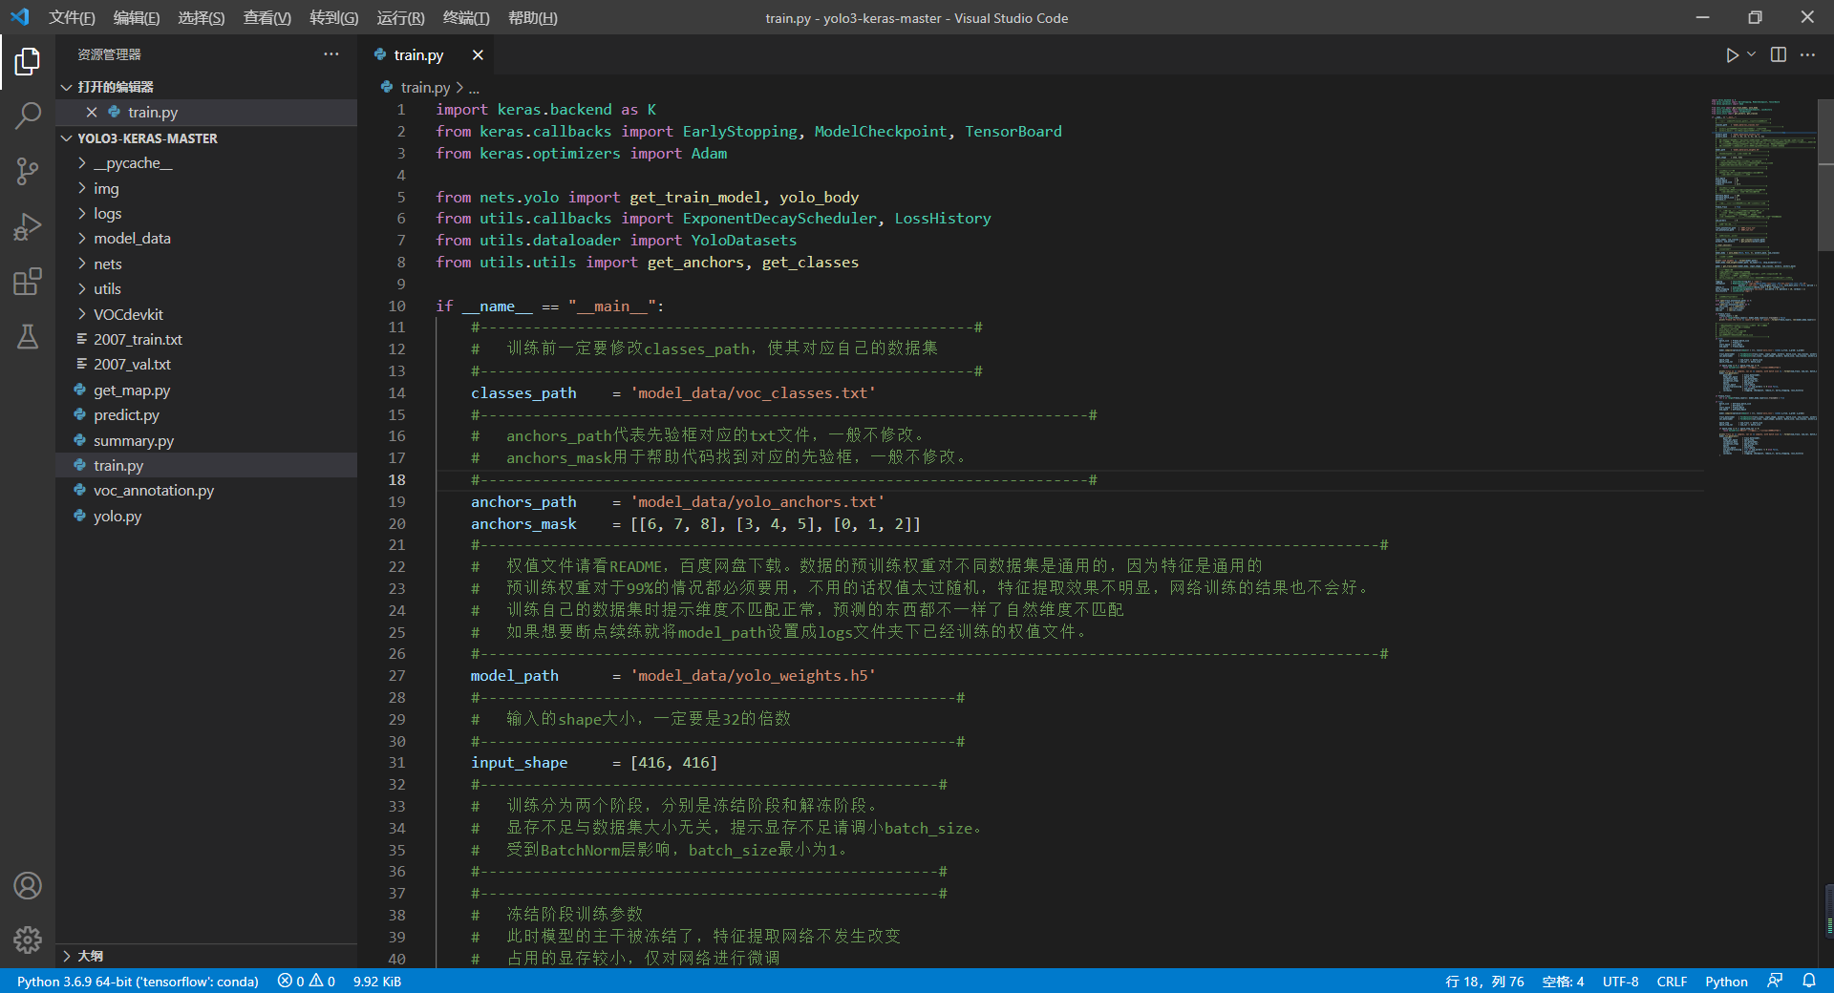
Task: Open voc_annotation.py file
Action: (x=206, y=491)
